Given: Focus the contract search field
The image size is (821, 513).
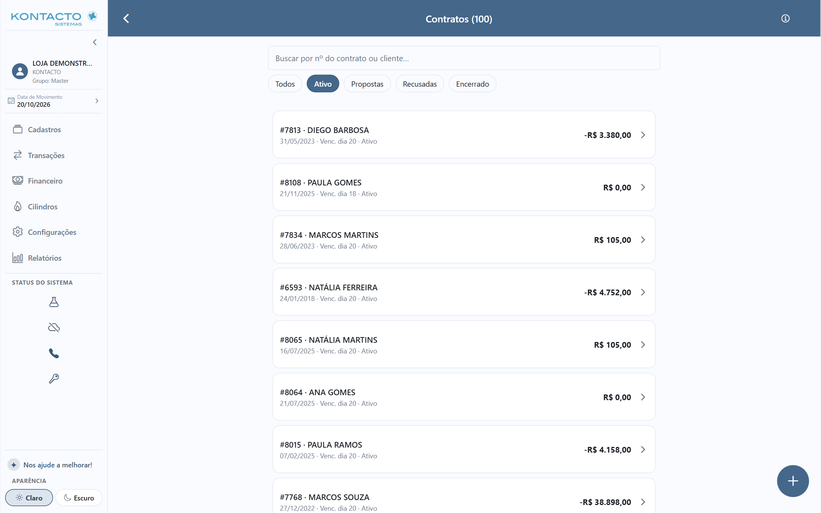Looking at the screenshot, I should [x=464, y=58].
